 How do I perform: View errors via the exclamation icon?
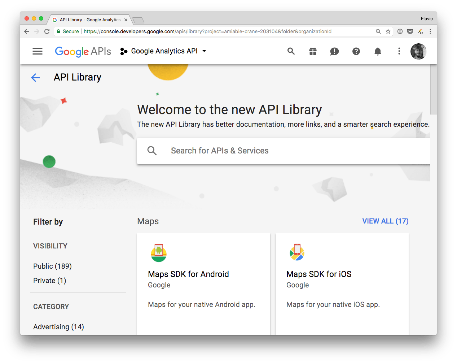(x=334, y=51)
